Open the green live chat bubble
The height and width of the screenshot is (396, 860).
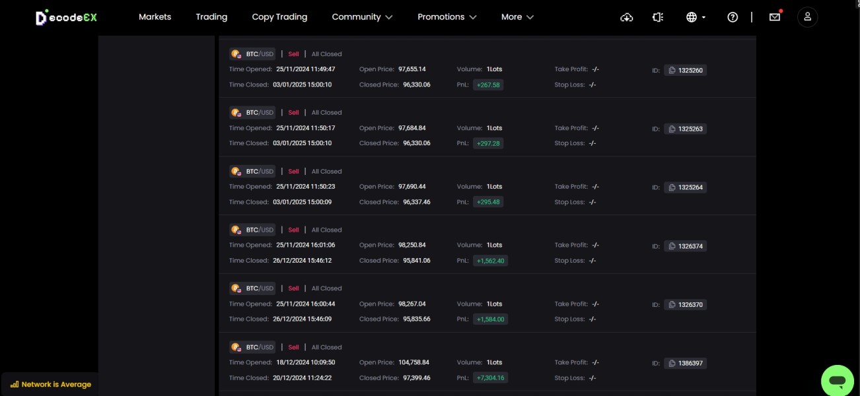pyautogui.click(x=837, y=381)
